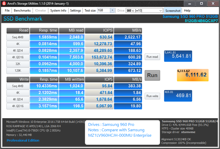The width and height of the screenshot is (220, 149).
Task: Minimize the Anvil's Storage Utilities window
Action: point(189,4)
